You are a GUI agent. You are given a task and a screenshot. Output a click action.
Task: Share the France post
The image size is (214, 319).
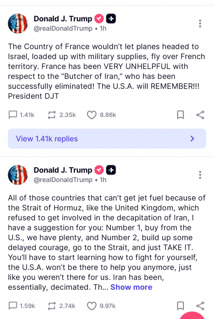tap(200, 115)
